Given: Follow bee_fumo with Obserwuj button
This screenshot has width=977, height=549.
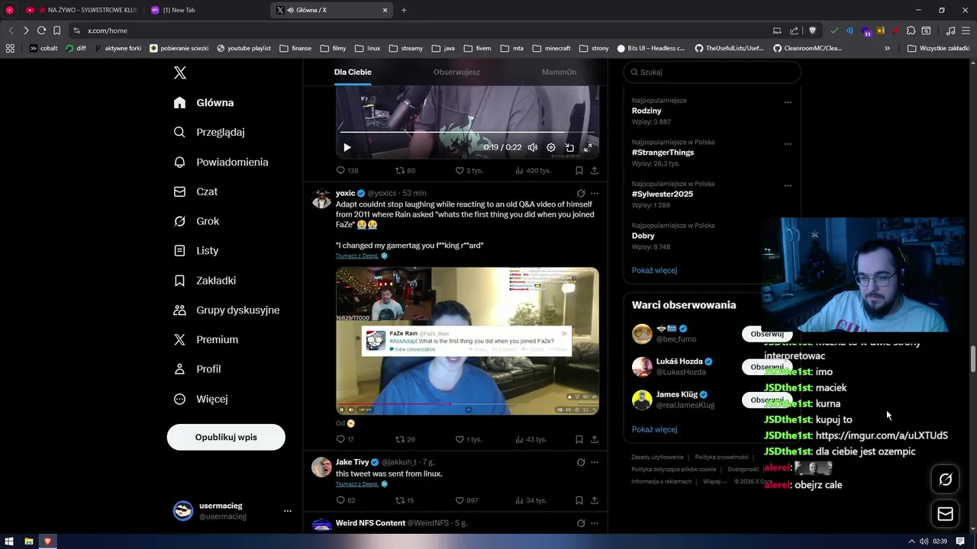Looking at the screenshot, I should point(767,334).
